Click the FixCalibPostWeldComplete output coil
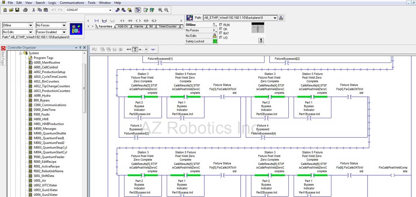The height and width of the screenshot is (197, 416). tap(392, 175)
